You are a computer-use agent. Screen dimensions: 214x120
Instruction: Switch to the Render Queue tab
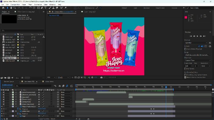(x=9, y=82)
